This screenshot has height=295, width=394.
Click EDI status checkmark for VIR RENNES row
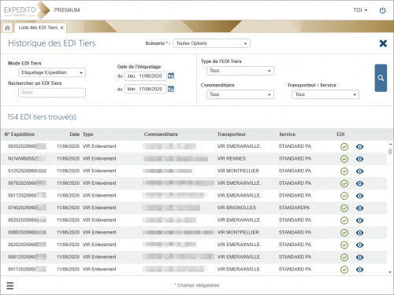point(344,159)
